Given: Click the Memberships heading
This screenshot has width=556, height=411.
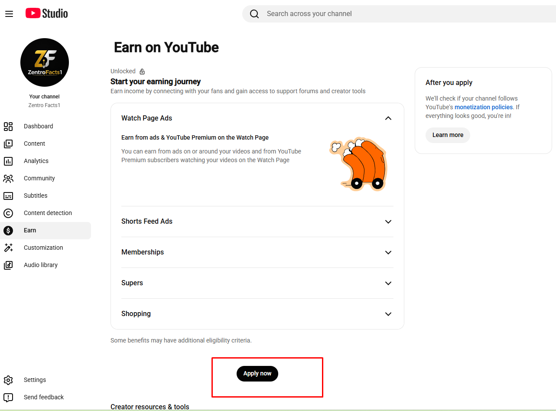Looking at the screenshot, I should [143, 252].
